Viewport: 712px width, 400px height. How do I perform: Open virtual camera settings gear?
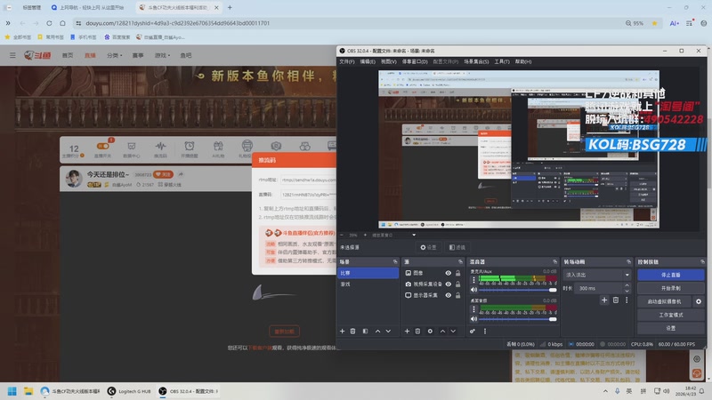click(x=699, y=301)
